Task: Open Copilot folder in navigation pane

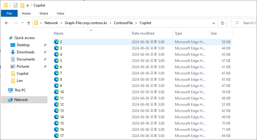Action: pyautogui.click(x=22, y=74)
